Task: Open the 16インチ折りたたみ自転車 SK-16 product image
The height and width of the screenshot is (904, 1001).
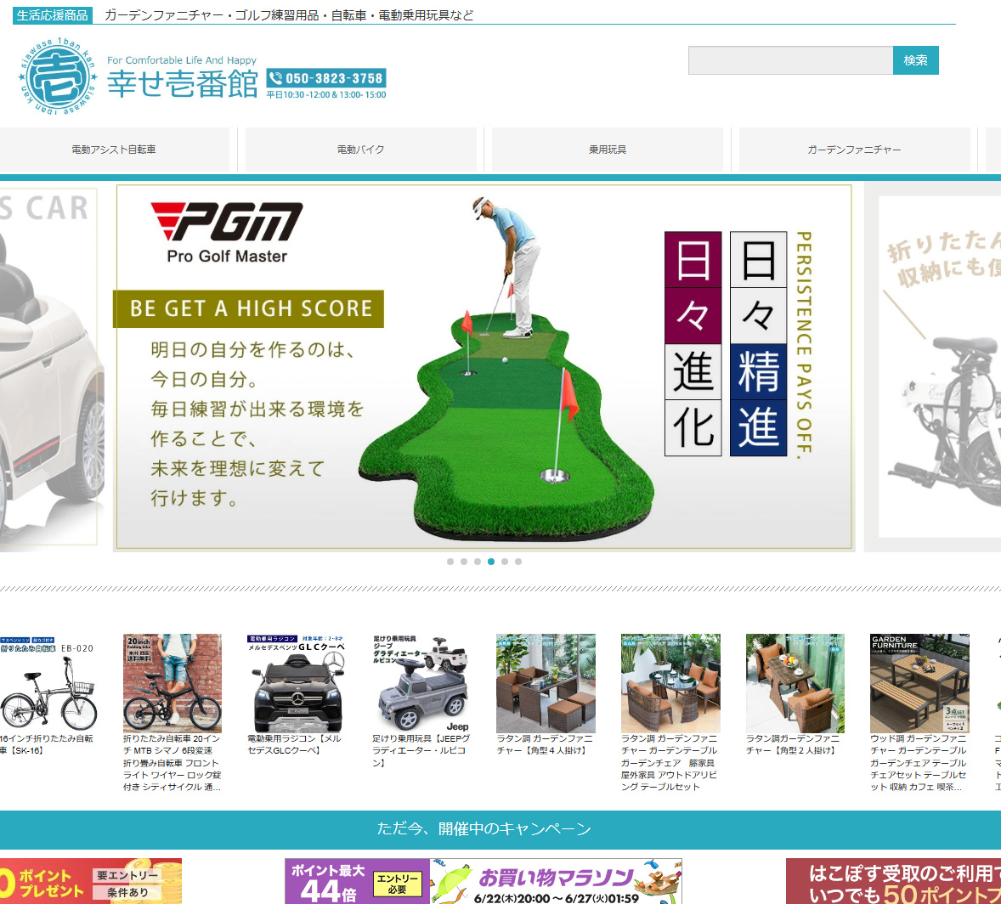Action: click(48, 683)
